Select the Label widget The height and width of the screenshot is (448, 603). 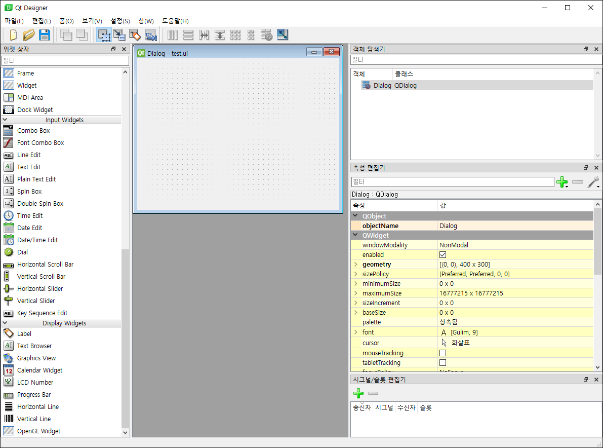pos(24,333)
